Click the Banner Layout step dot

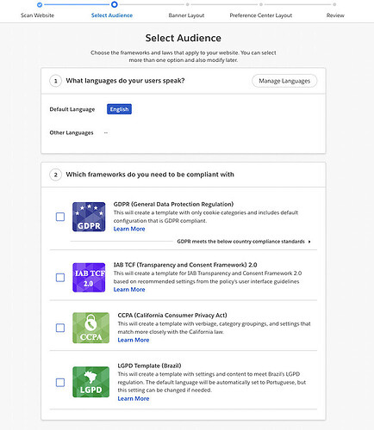tap(187, 4)
